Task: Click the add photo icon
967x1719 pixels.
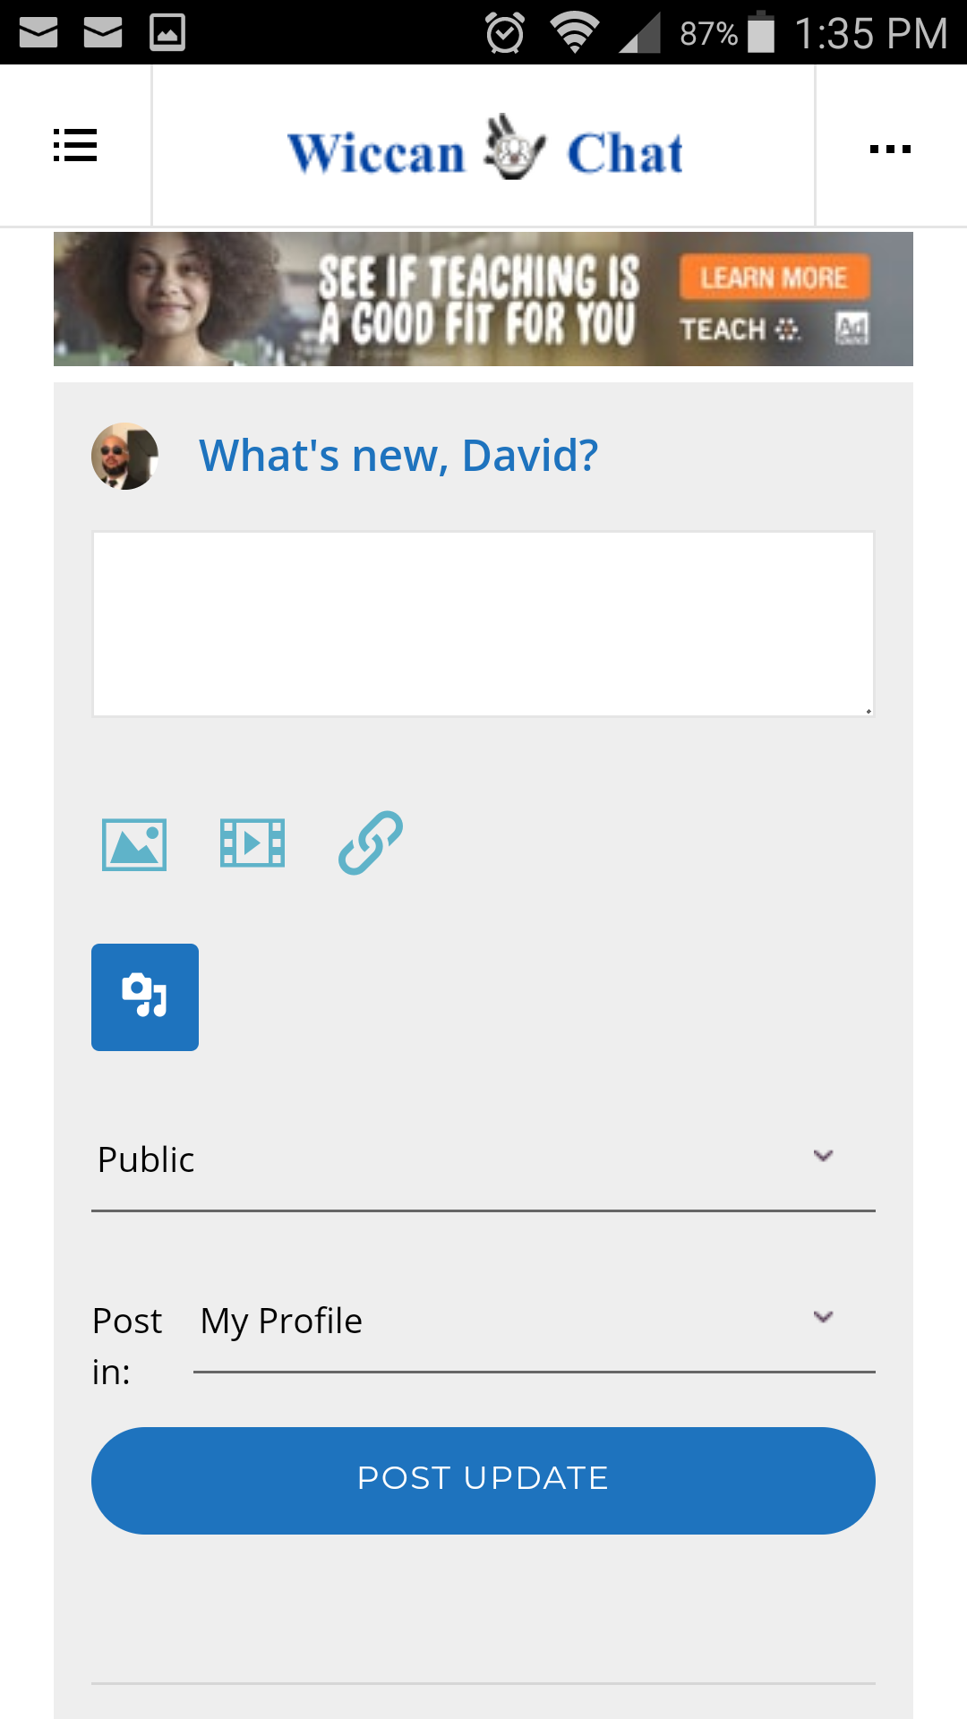Action: tap(134, 844)
